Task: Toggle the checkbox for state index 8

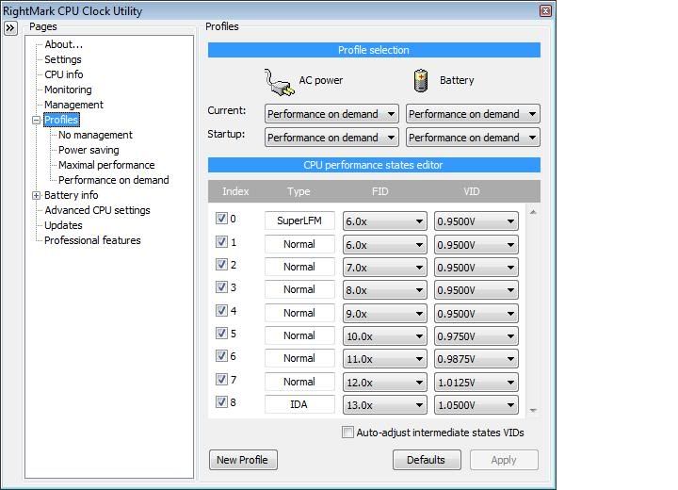Action: pyautogui.click(x=221, y=401)
